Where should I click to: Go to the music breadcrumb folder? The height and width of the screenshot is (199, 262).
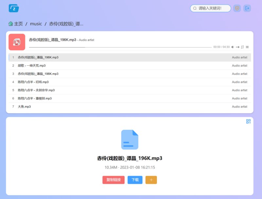pyautogui.click(x=36, y=24)
